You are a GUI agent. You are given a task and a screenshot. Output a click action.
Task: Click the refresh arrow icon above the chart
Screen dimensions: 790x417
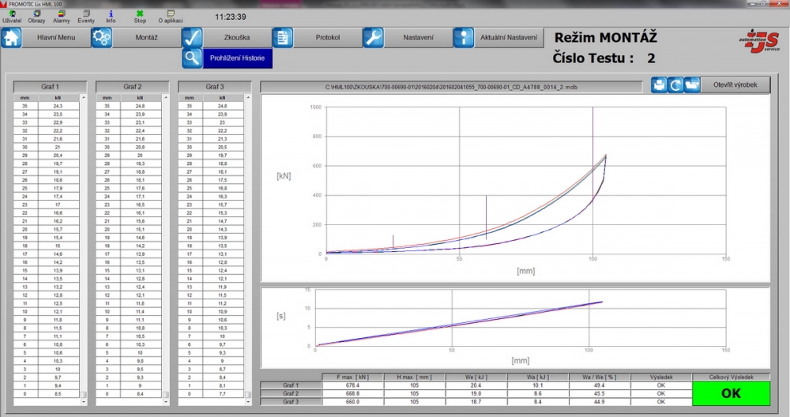[675, 85]
